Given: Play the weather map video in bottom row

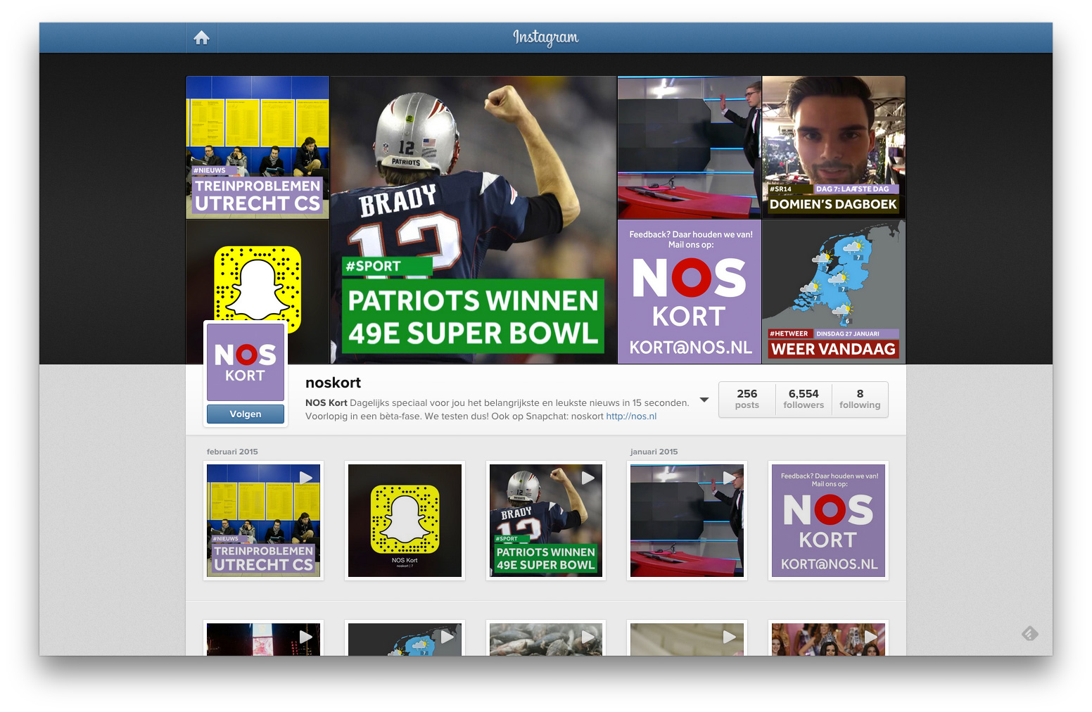Looking at the screenshot, I should pyautogui.click(x=405, y=639).
